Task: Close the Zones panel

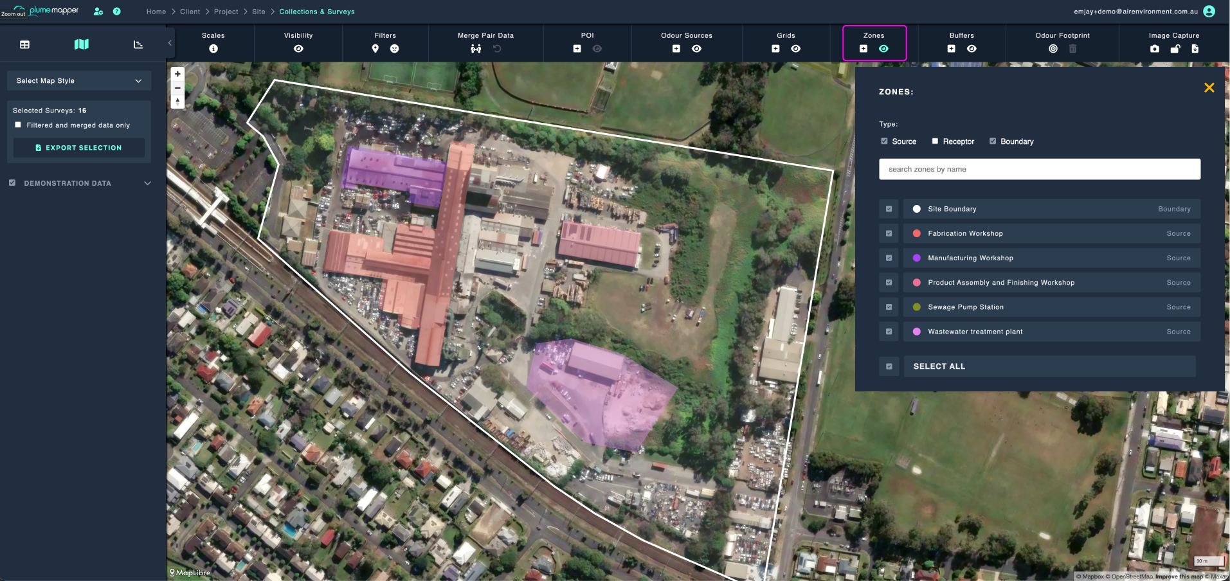Action: (x=1209, y=87)
